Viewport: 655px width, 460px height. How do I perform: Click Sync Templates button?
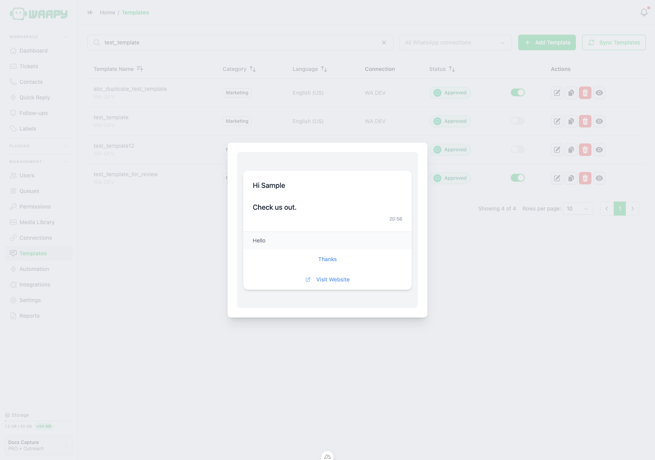(614, 42)
